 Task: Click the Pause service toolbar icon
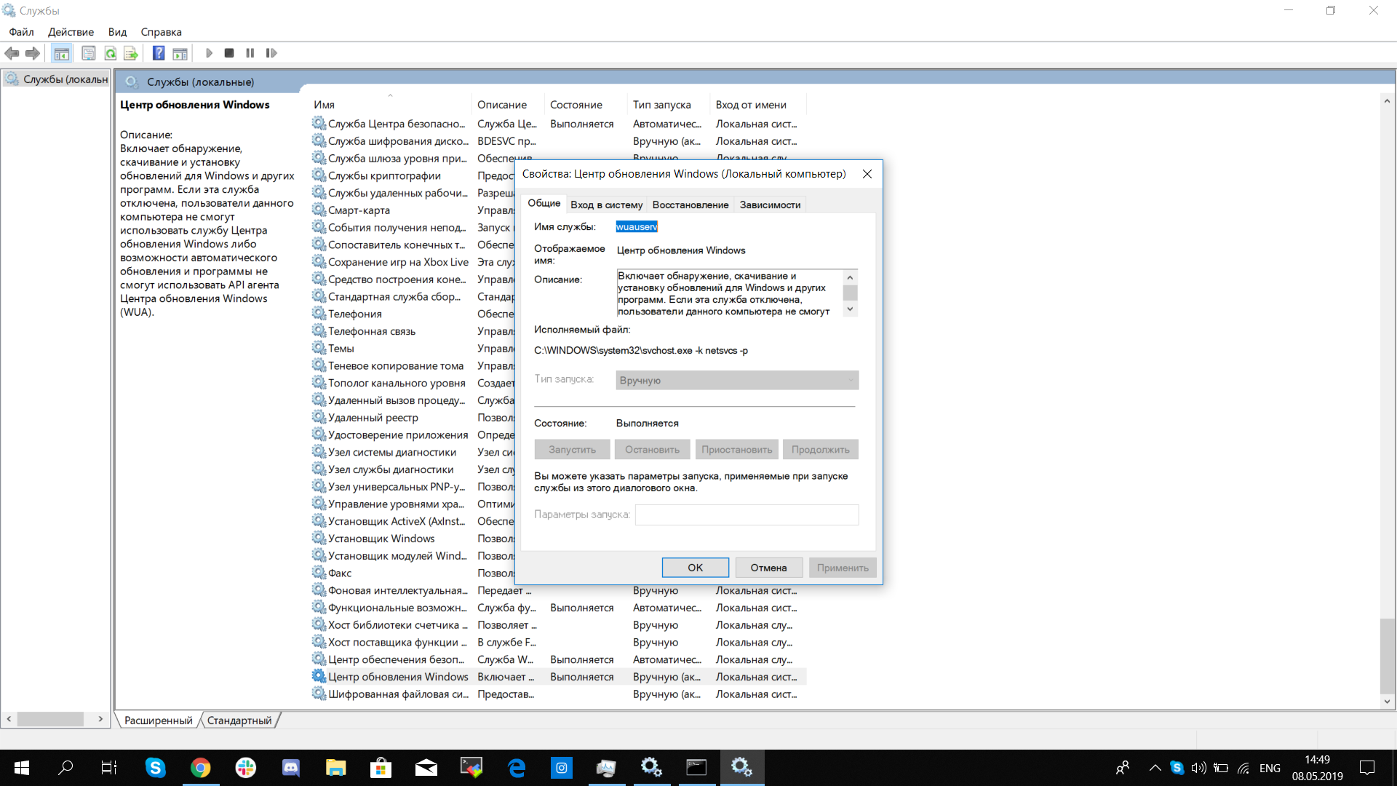click(250, 53)
